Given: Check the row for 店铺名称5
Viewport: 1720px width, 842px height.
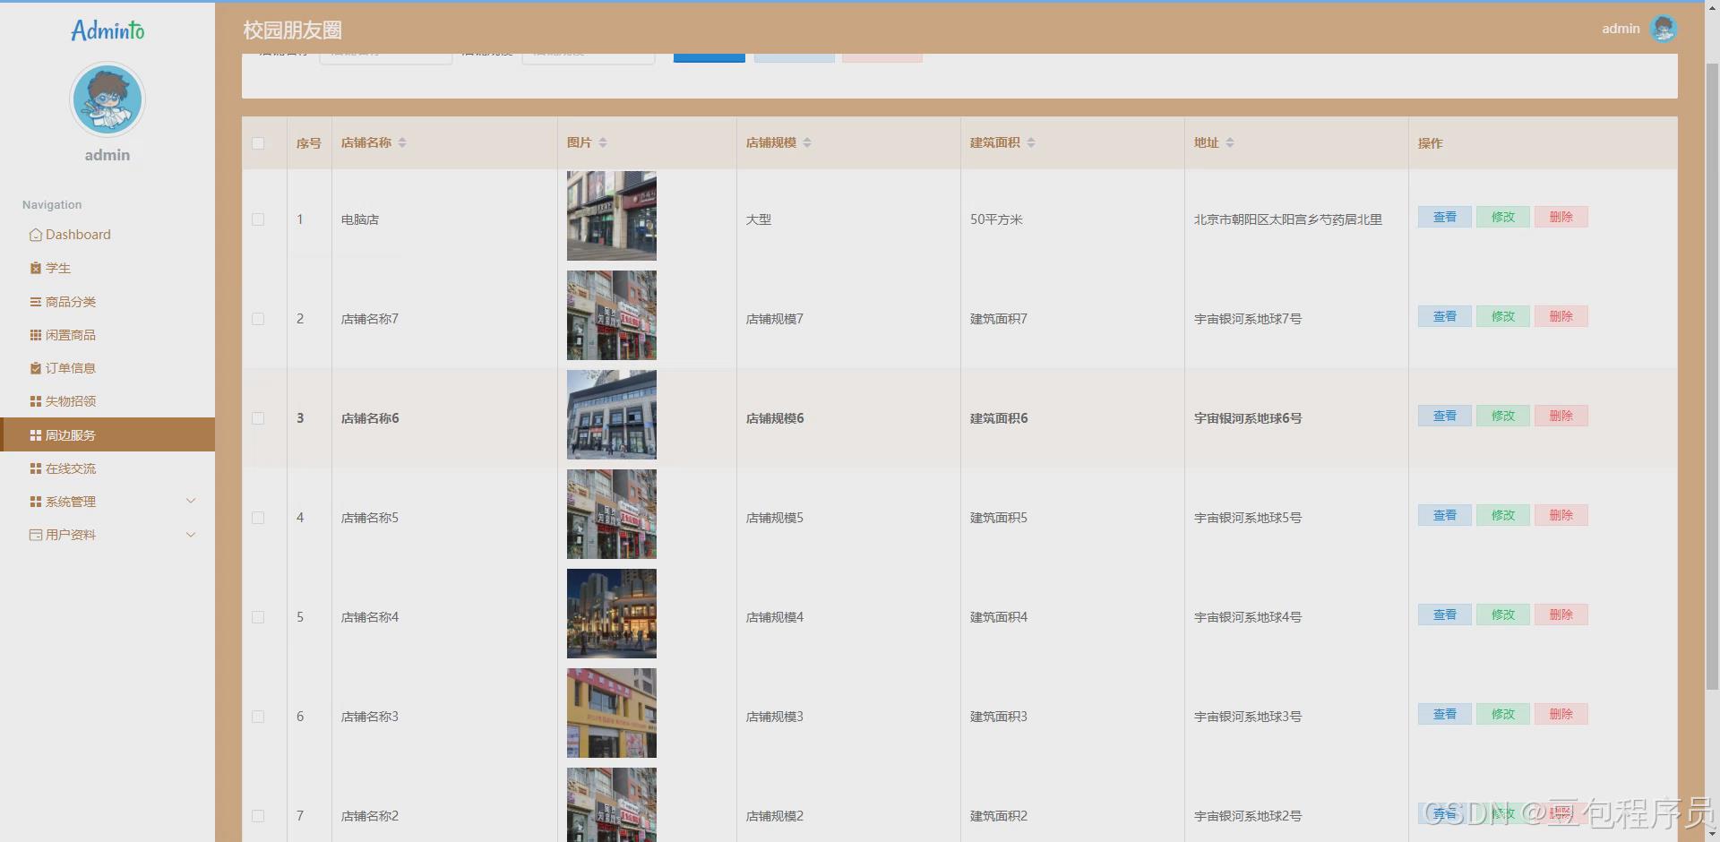Looking at the screenshot, I should click(x=258, y=518).
